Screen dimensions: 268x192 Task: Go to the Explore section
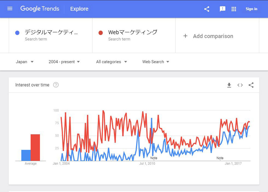79,9
